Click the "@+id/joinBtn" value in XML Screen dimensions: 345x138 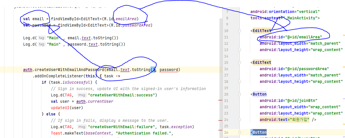tap(301, 100)
